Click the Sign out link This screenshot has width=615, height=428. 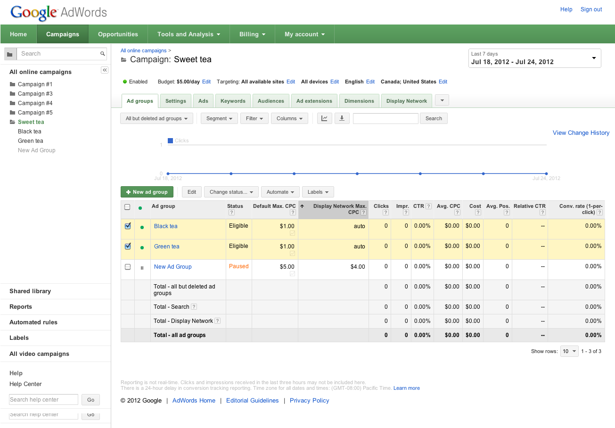click(591, 9)
